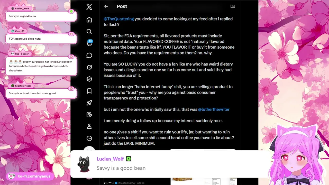This screenshot has height=185, width=329.
Task: Open notifications bell showing 10 badge
Action: (x=89, y=43)
